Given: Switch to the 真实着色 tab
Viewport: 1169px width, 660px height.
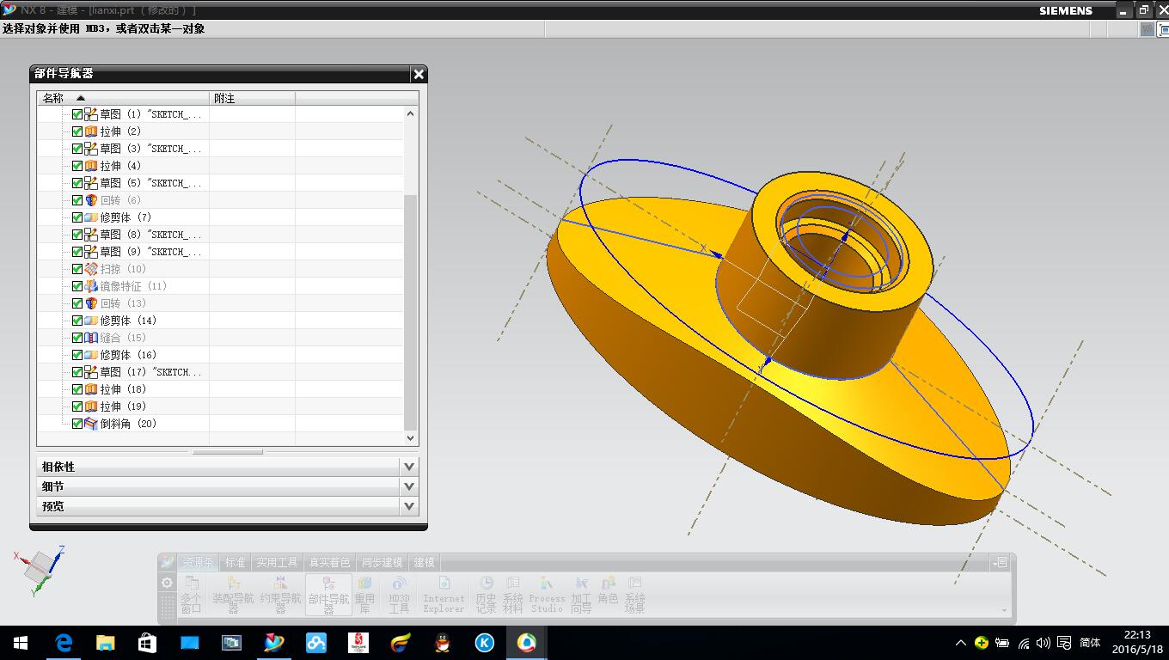Looking at the screenshot, I should click(329, 562).
